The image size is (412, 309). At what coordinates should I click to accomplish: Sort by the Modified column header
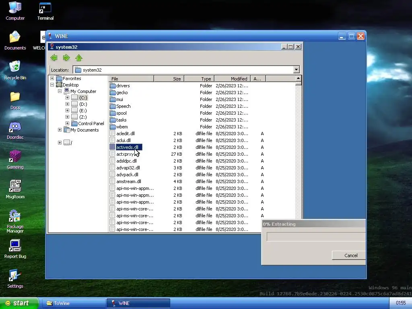point(232,78)
